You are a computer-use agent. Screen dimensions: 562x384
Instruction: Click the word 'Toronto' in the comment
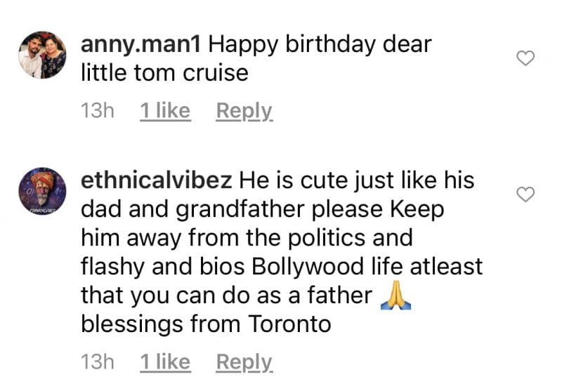click(289, 324)
